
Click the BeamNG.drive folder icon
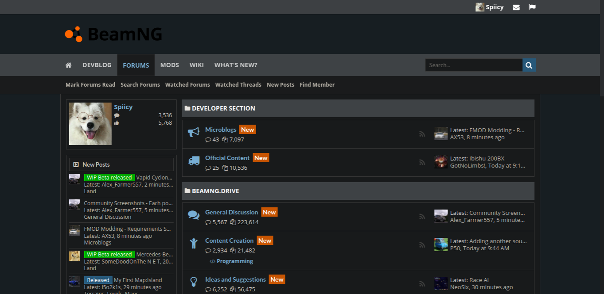(x=187, y=191)
